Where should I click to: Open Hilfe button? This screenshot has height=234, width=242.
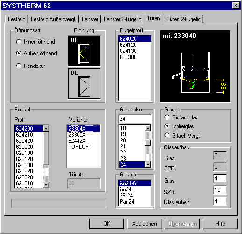pos(220,224)
